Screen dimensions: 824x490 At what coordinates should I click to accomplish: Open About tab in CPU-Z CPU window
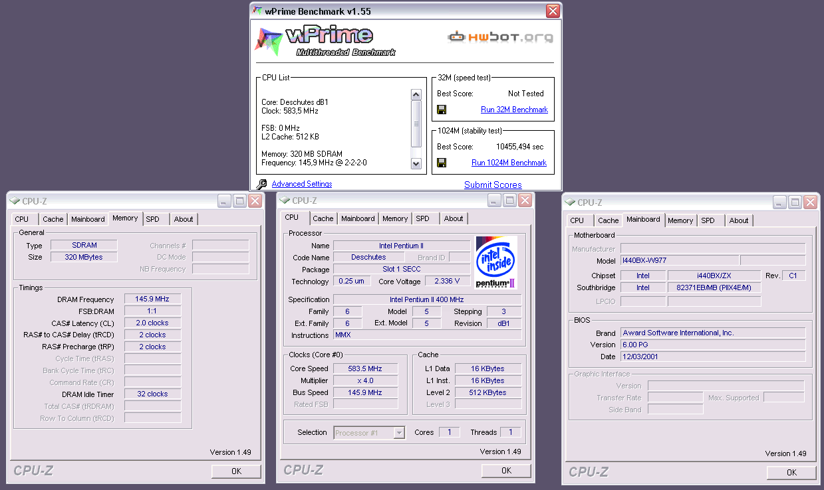(x=454, y=218)
